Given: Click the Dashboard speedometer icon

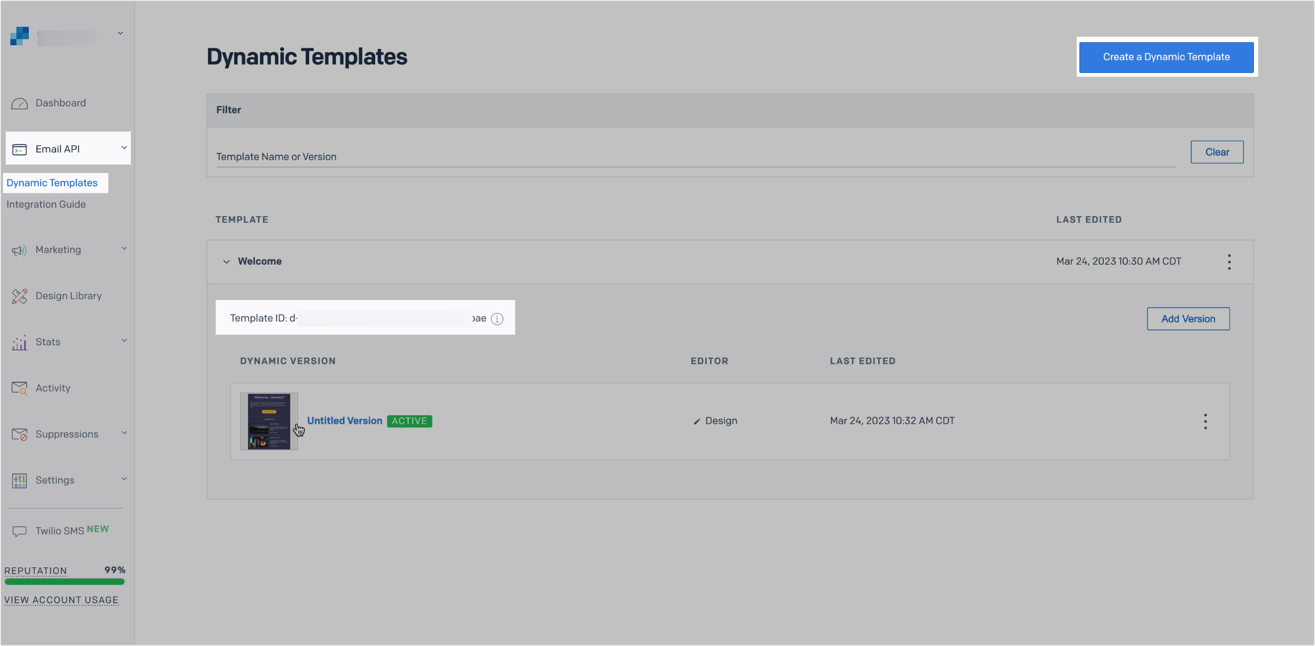Looking at the screenshot, I should click(19, 103).
